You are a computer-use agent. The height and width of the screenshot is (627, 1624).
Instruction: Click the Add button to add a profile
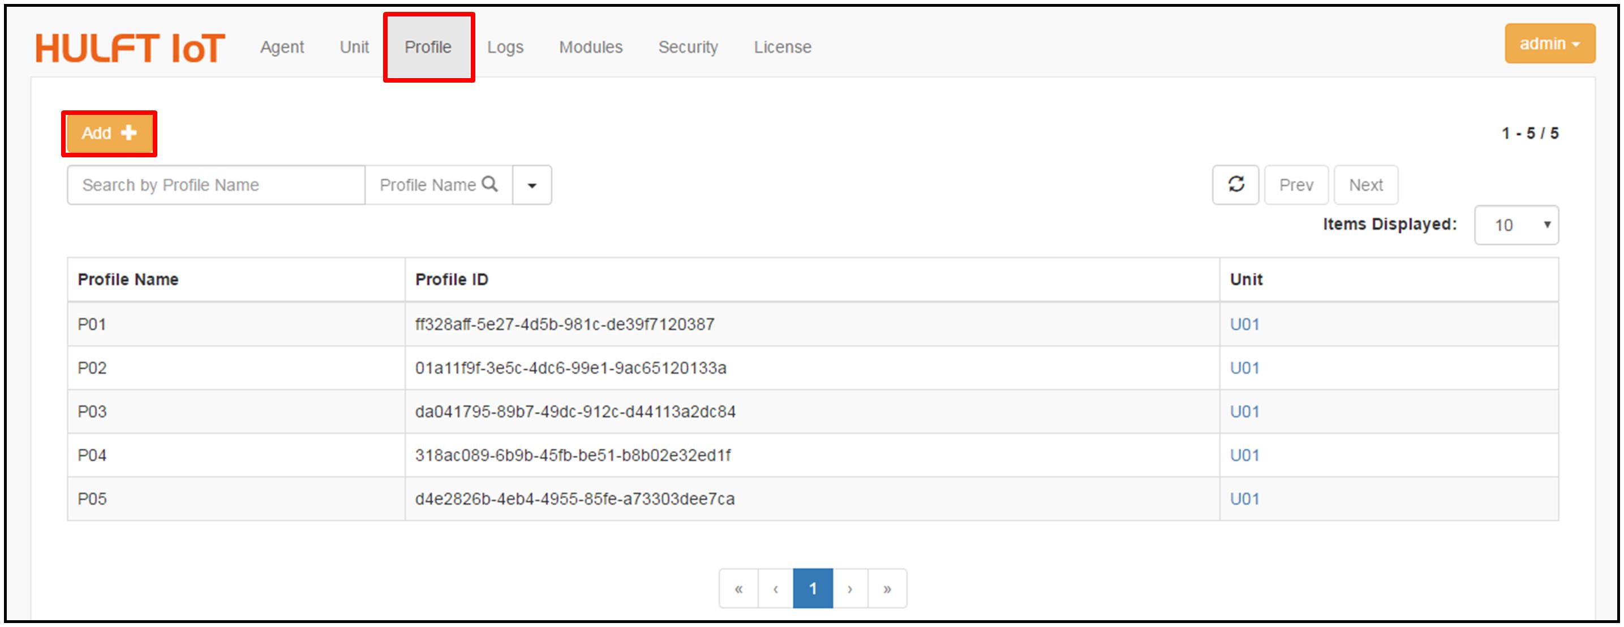[109, 133]
